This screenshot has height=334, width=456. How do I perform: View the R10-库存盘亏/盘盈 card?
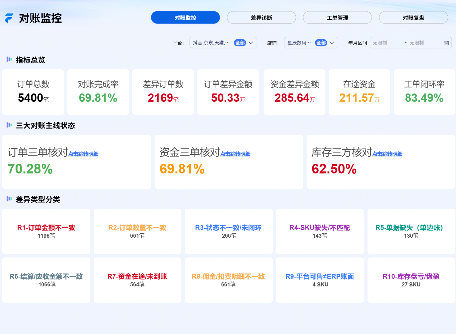click(411, 280)
